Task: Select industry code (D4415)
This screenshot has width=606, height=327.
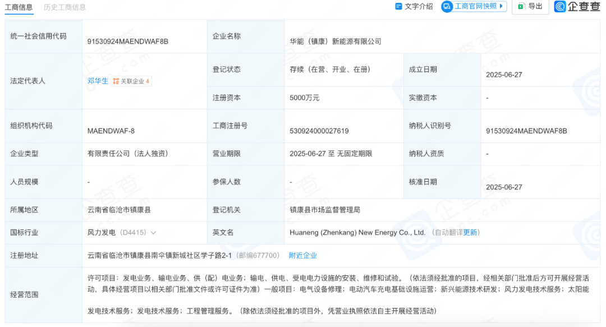Action: (133, 232)
